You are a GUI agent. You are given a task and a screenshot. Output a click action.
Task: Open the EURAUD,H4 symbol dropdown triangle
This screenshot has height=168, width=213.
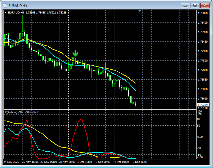[x=5, y=13]
